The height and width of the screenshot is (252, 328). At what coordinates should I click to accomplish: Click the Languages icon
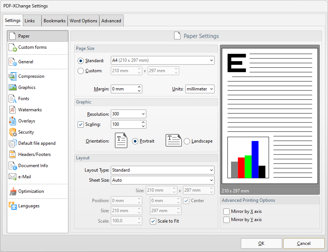coord(13,206)
